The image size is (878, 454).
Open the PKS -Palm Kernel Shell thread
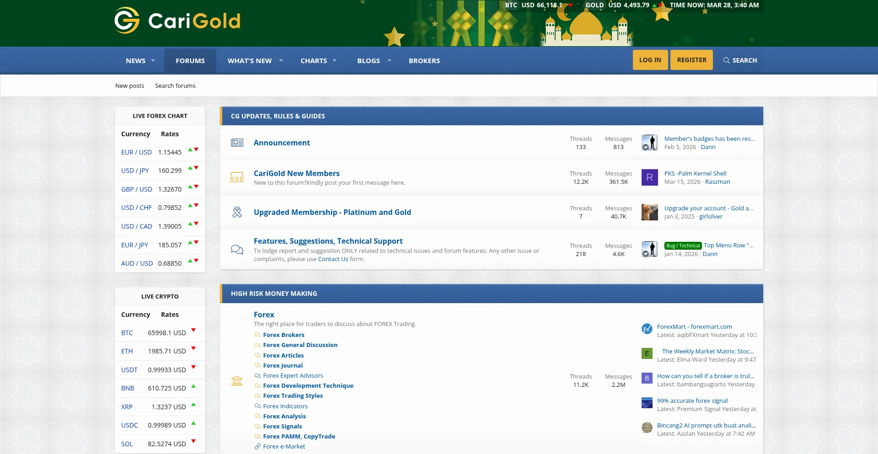pos(695,173)
